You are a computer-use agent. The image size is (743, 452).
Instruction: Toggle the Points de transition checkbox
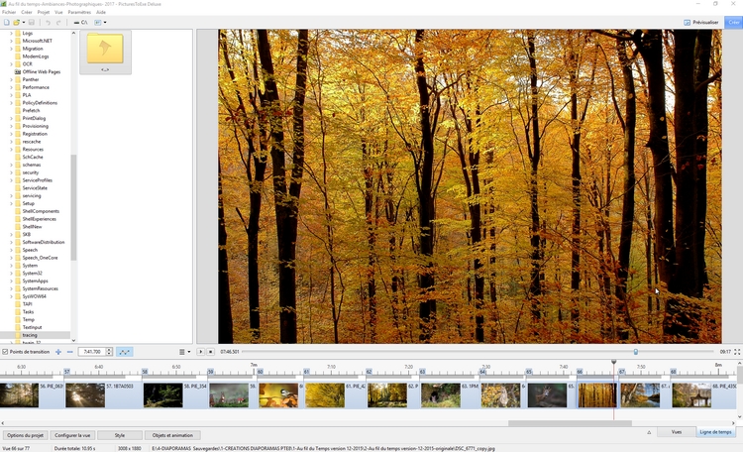[x=5, y=352]
